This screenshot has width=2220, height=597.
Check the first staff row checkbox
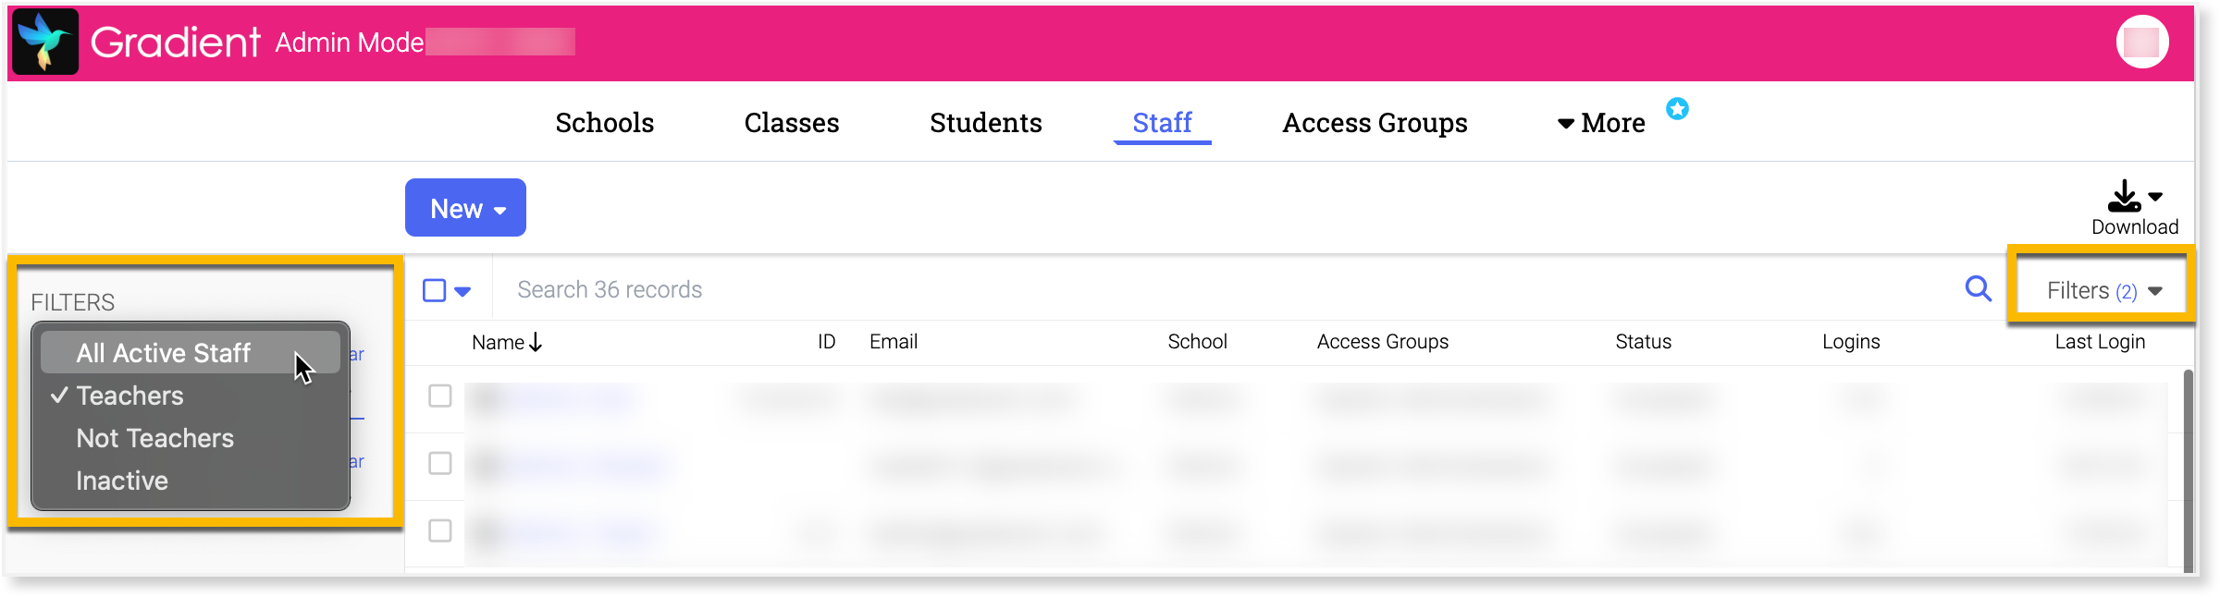440,396
